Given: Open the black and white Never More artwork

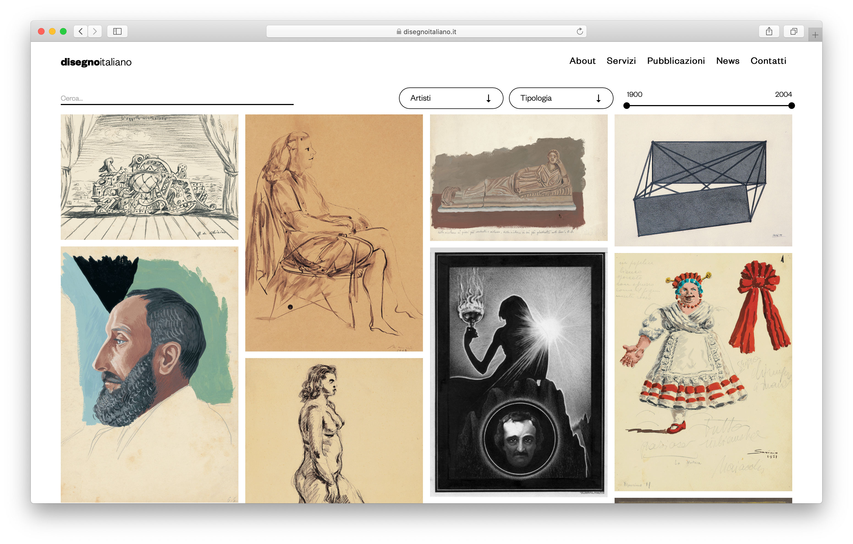Looking at the screenshot, I should click(519, 372).
